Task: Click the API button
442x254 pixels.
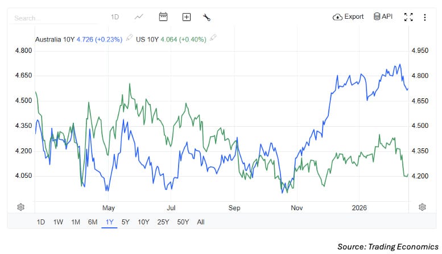Action: (383, 16)
